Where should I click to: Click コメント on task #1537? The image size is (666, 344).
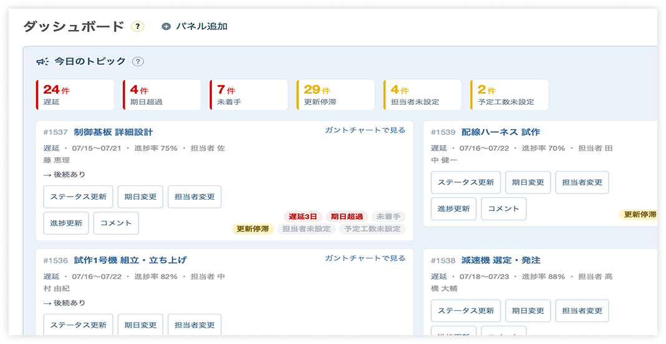(x=116, y=224)
